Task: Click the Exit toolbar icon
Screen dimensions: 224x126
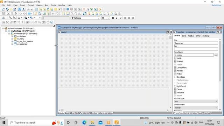Action: pos(100,9)
